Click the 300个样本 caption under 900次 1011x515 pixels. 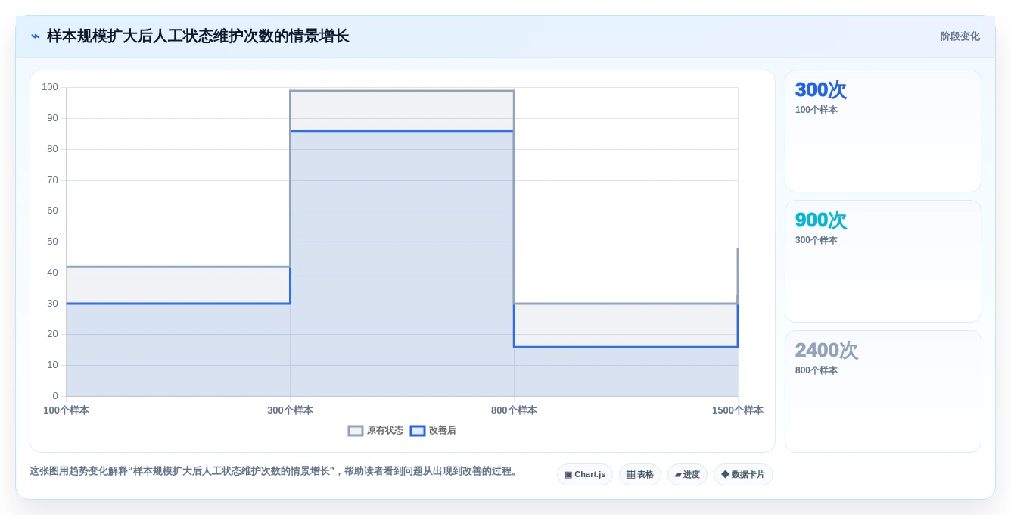tap(816, 240)
